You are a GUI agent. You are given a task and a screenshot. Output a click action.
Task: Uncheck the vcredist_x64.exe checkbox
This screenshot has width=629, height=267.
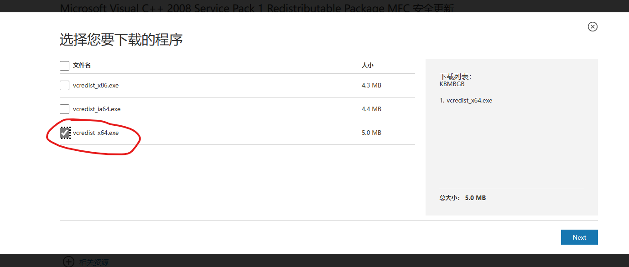[65, 133]
